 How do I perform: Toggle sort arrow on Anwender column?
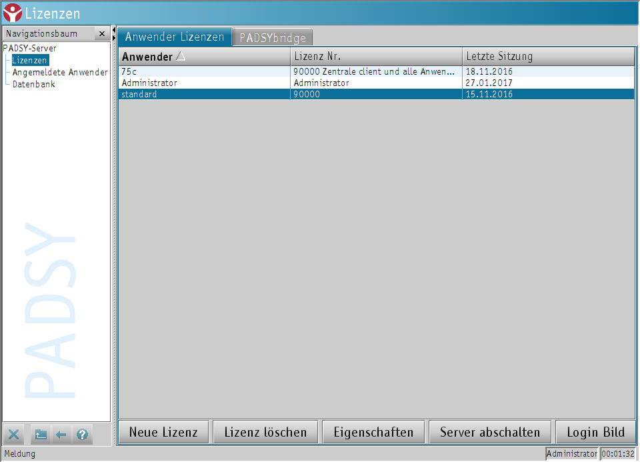(x=181, y=57)
